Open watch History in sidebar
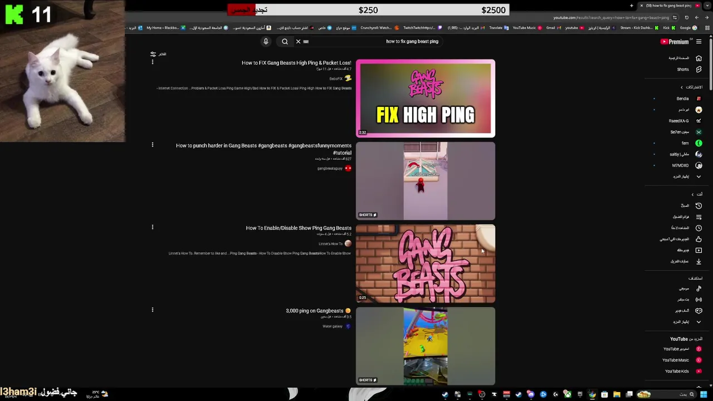This screenshot has height=401, width=713. pos(691,206)
